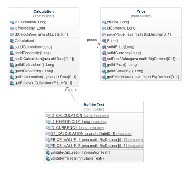The image size is (191, 169).
Task: Click the attribute icon beside idCalculation: Long
Action: tap(12, 22)
